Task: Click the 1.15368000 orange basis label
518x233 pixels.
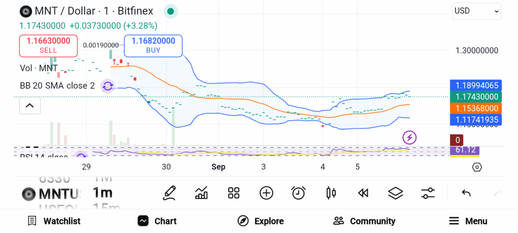Action: coord(476,108)
